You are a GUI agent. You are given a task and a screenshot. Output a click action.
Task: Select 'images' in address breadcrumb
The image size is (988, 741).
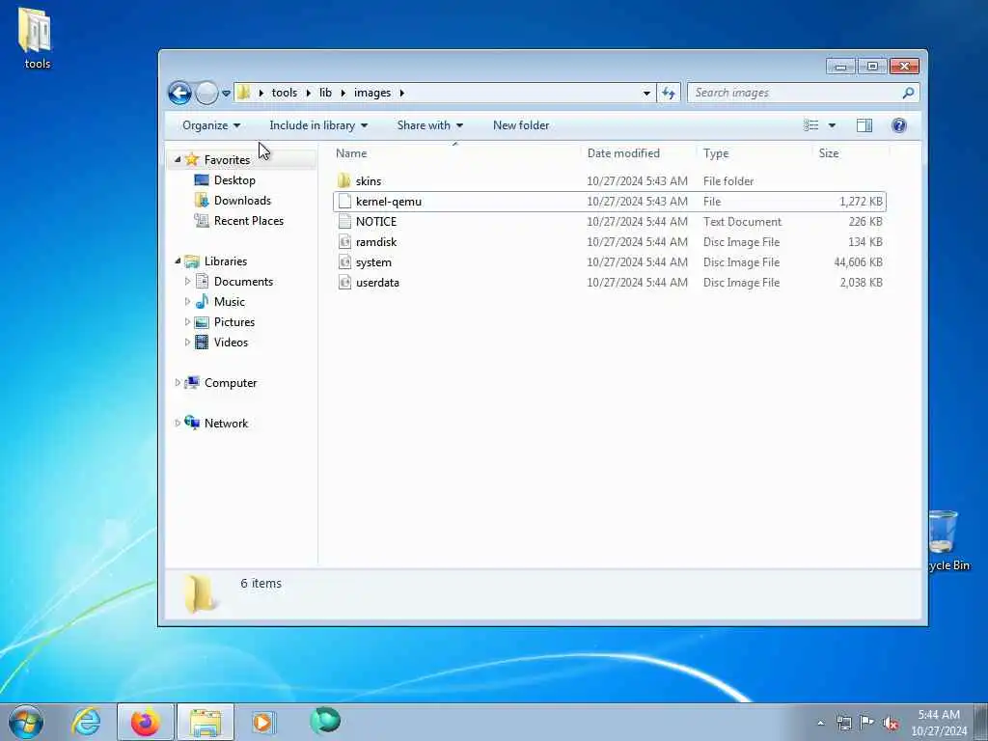(x=372, y=93)
